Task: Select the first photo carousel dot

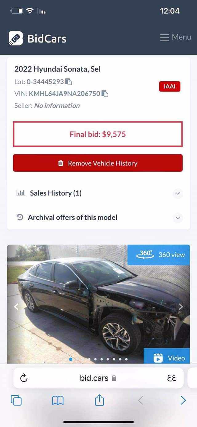Action: coord(71,359)
